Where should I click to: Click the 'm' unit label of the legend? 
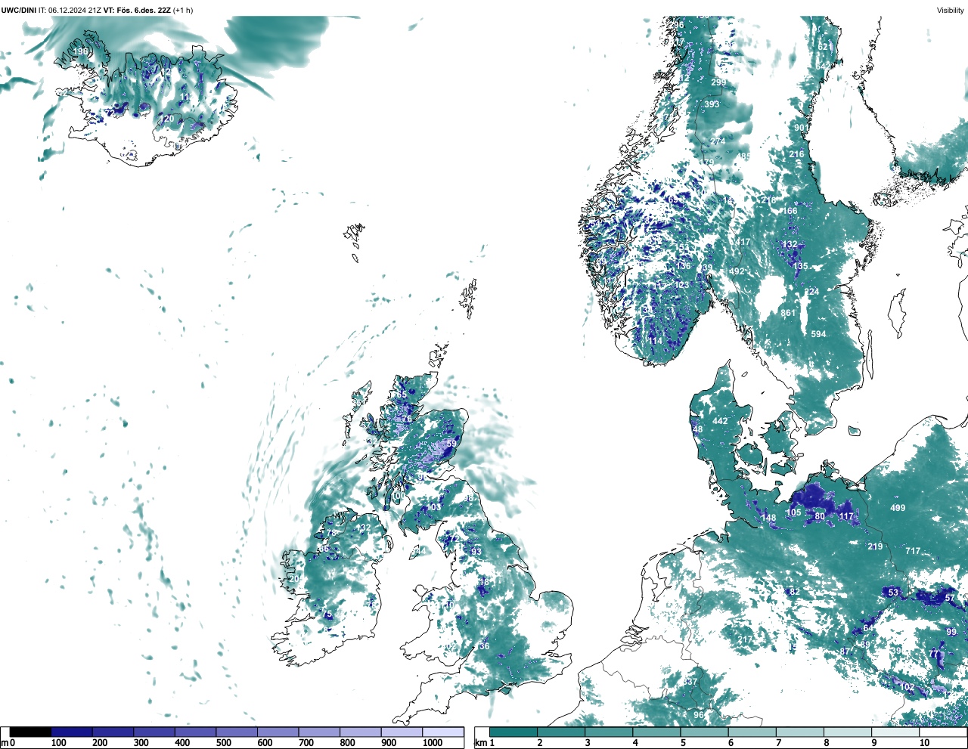coord(5,743)
